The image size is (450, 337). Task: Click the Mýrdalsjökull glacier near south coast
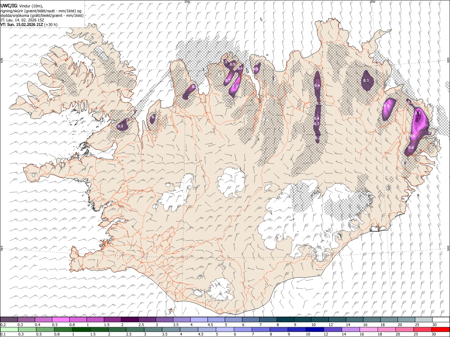[220, 290]
